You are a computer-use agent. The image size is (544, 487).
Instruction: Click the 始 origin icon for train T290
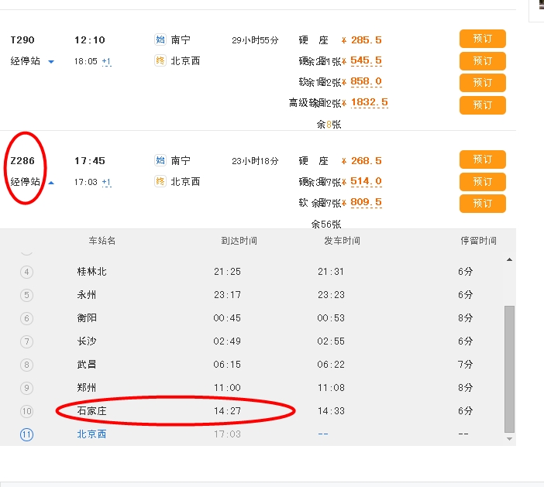coord(160,39)
